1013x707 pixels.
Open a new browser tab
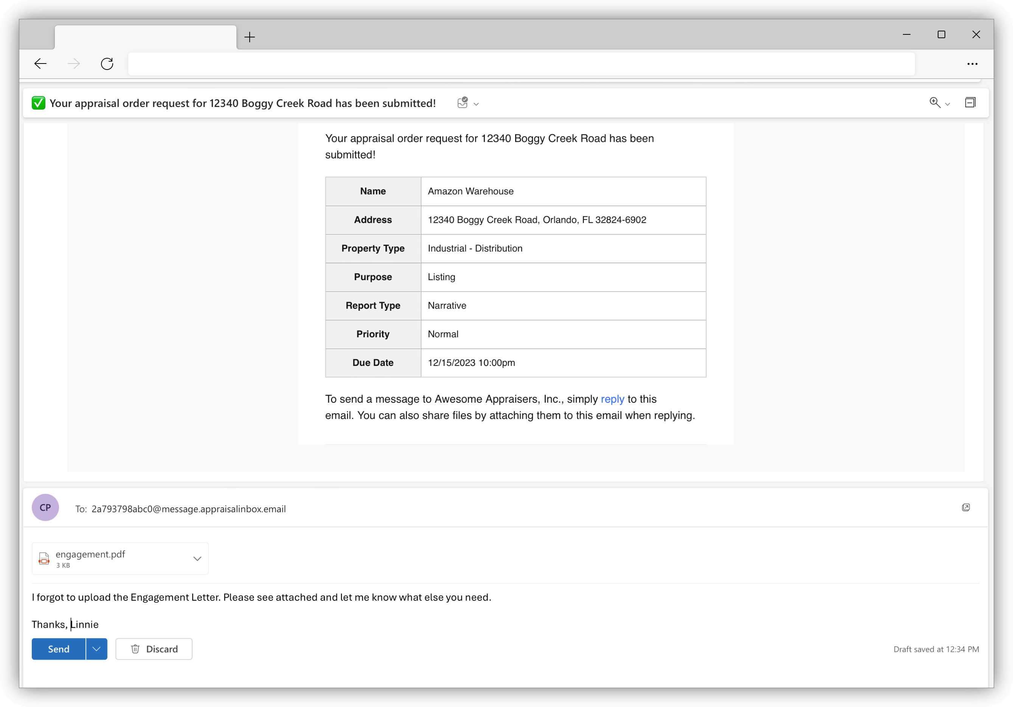coord(249,37)
